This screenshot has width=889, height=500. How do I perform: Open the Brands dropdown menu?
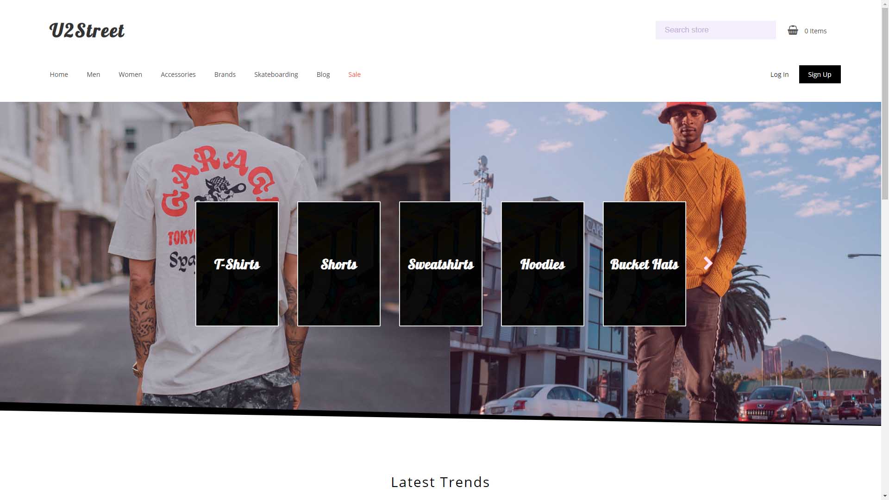coord(225,74)
